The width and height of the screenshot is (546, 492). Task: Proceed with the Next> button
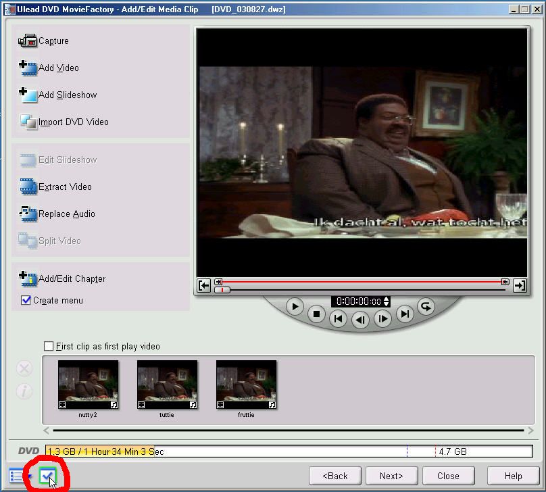tap(392, 476)
